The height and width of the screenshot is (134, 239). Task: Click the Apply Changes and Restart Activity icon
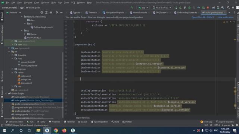click(180, 7)
